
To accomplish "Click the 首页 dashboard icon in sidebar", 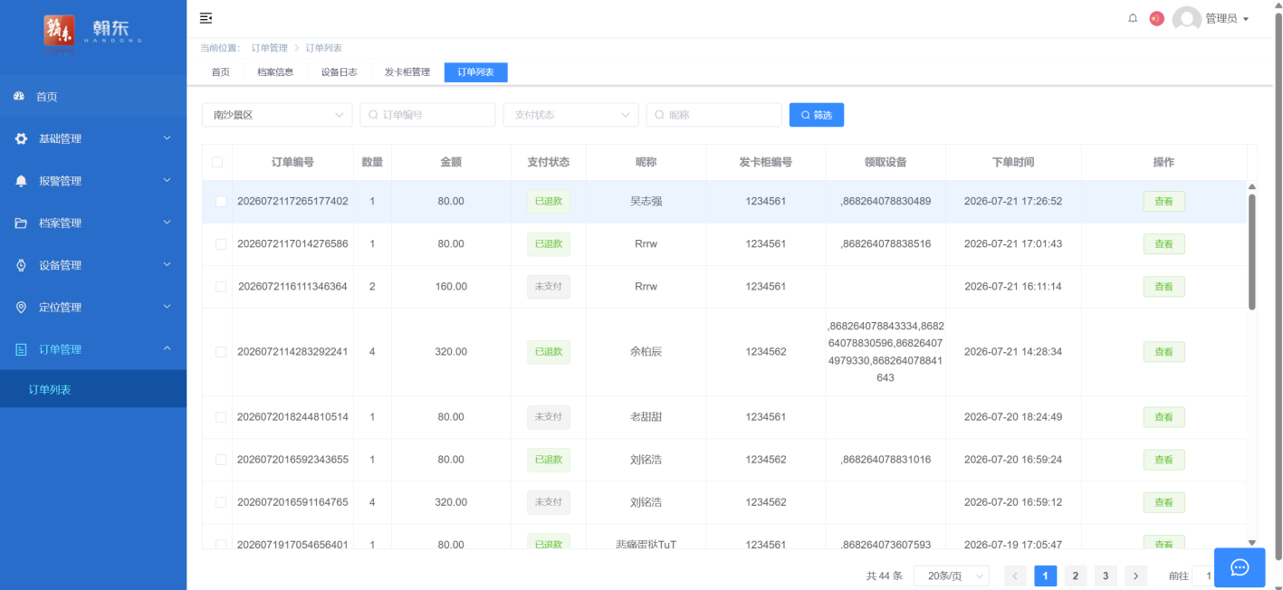I will point(19,96).
